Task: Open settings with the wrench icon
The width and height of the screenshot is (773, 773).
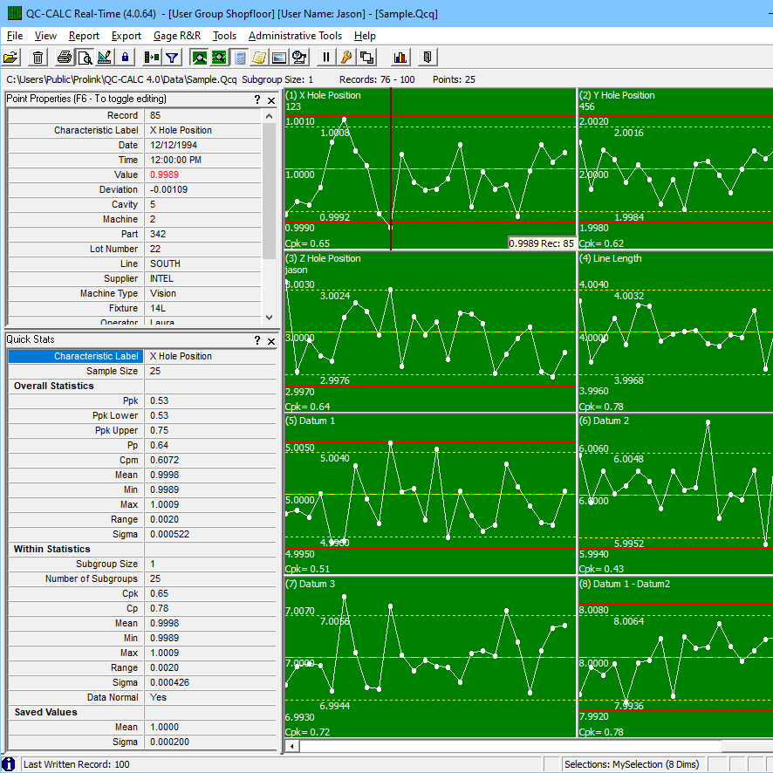Action: (x=346, y=58)
